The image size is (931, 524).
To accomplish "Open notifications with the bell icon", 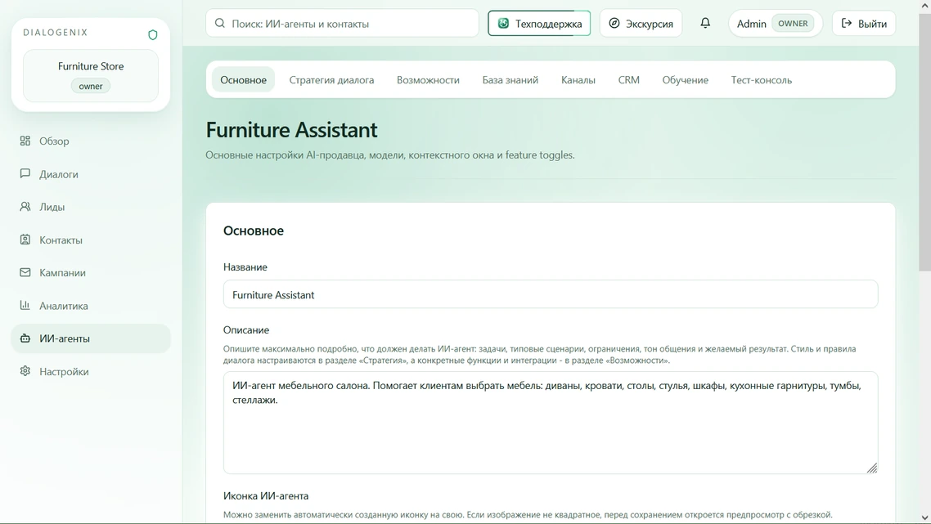I will [704, 23].
